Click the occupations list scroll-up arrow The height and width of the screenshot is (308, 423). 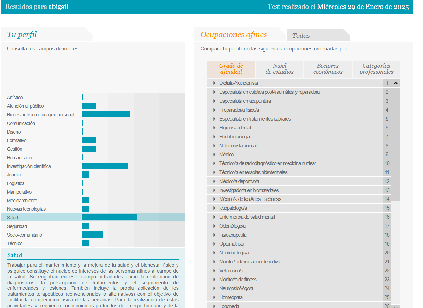[x=396, y=83]
